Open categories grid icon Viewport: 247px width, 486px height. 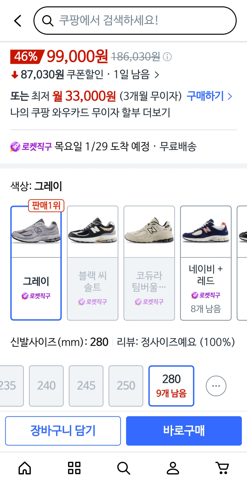coord(74,468)
